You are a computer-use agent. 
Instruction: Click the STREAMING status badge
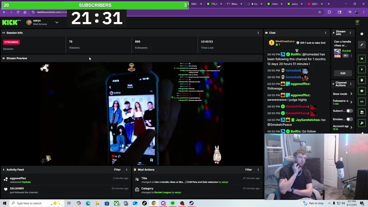coord(11,42)
